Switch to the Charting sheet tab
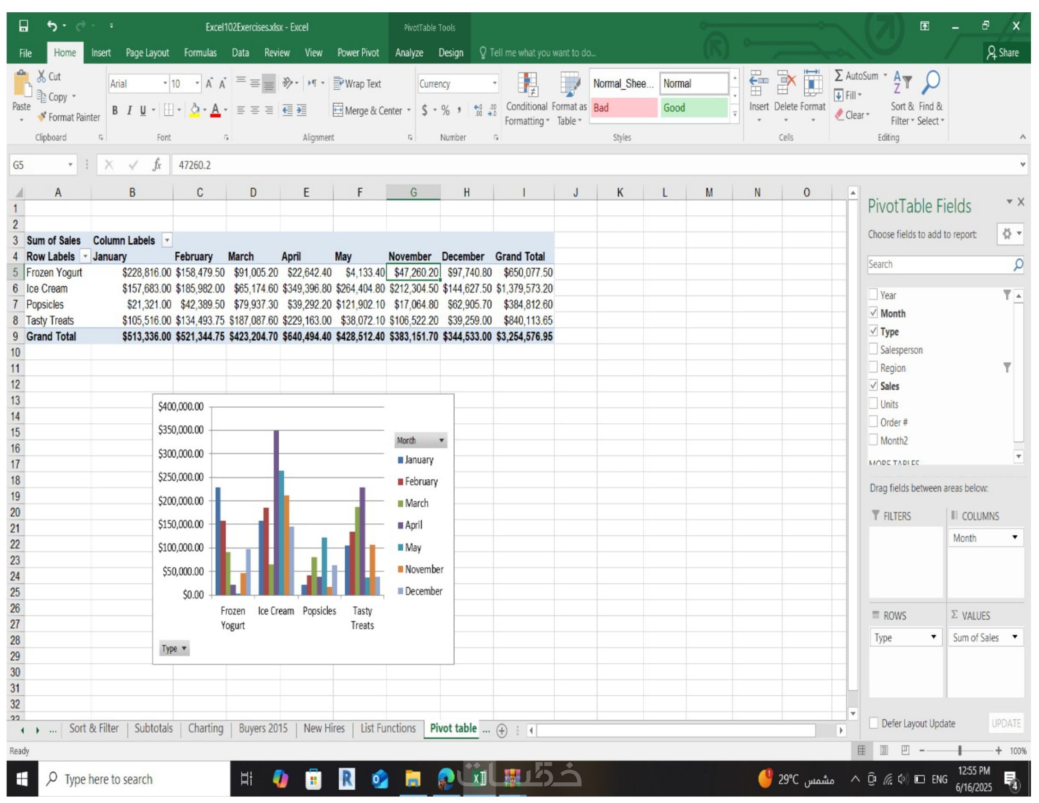This screenshot has width=1039, height=803. [205, 728]
